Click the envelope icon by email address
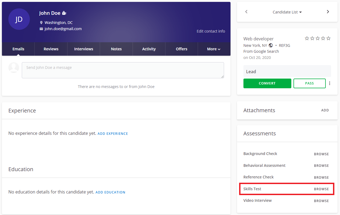 (41, 29)
